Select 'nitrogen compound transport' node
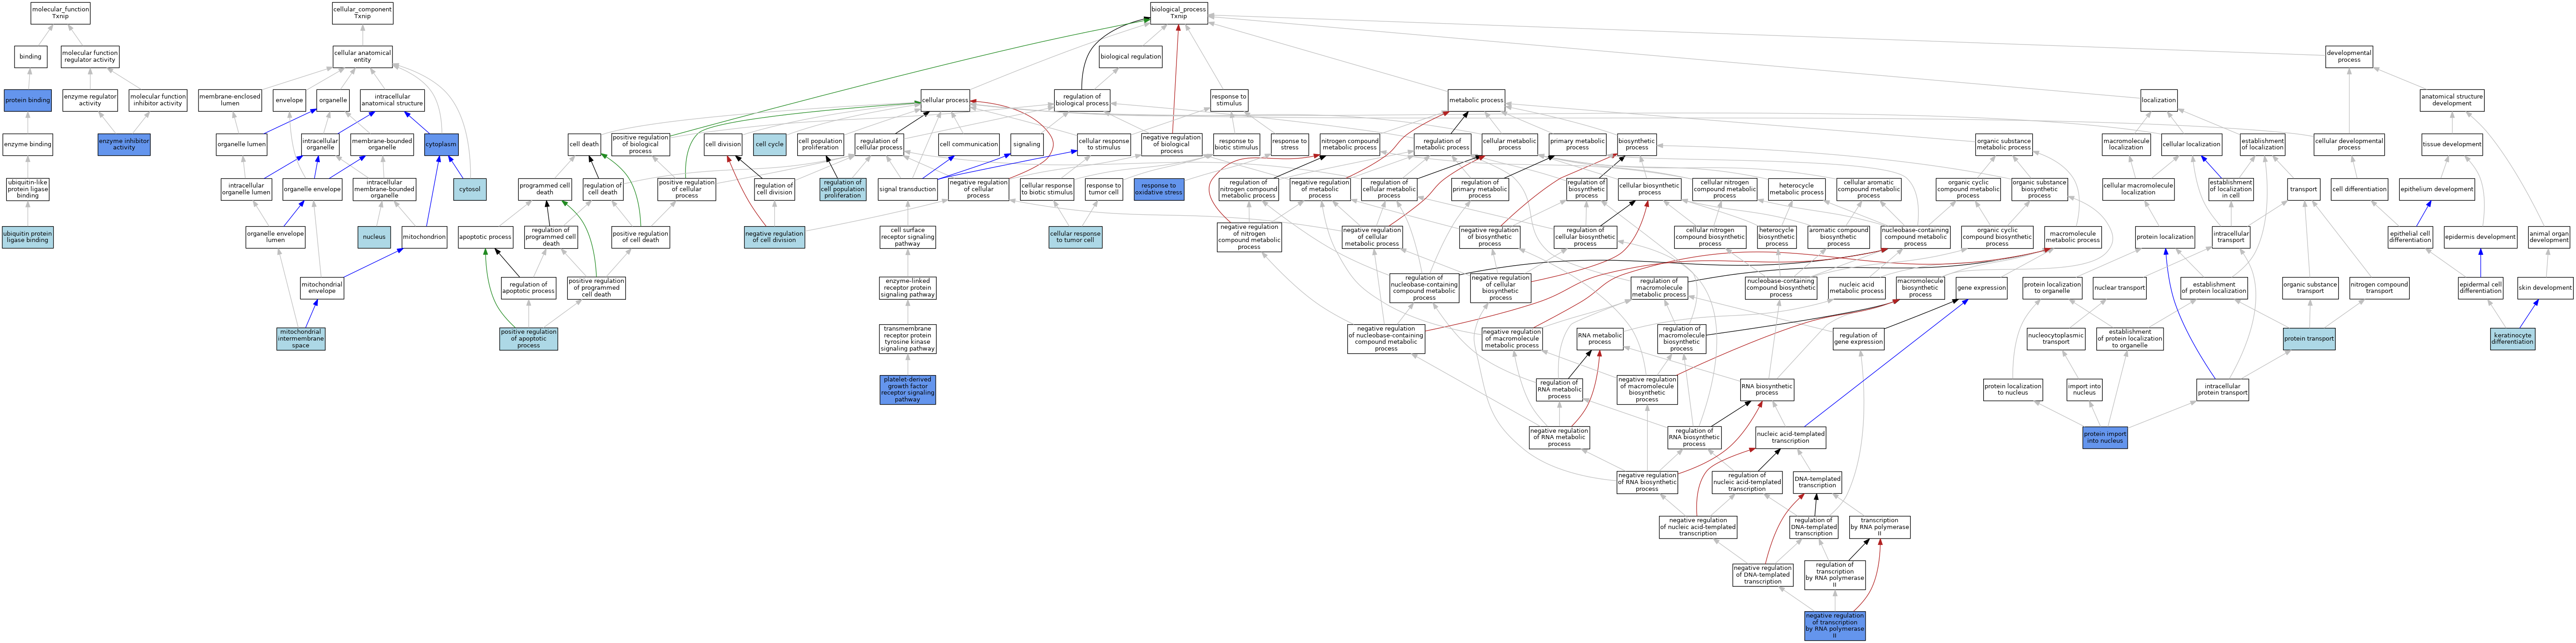Image resolution: width=2576 pixels, height=643 pixels. (x=2379, y=288)
